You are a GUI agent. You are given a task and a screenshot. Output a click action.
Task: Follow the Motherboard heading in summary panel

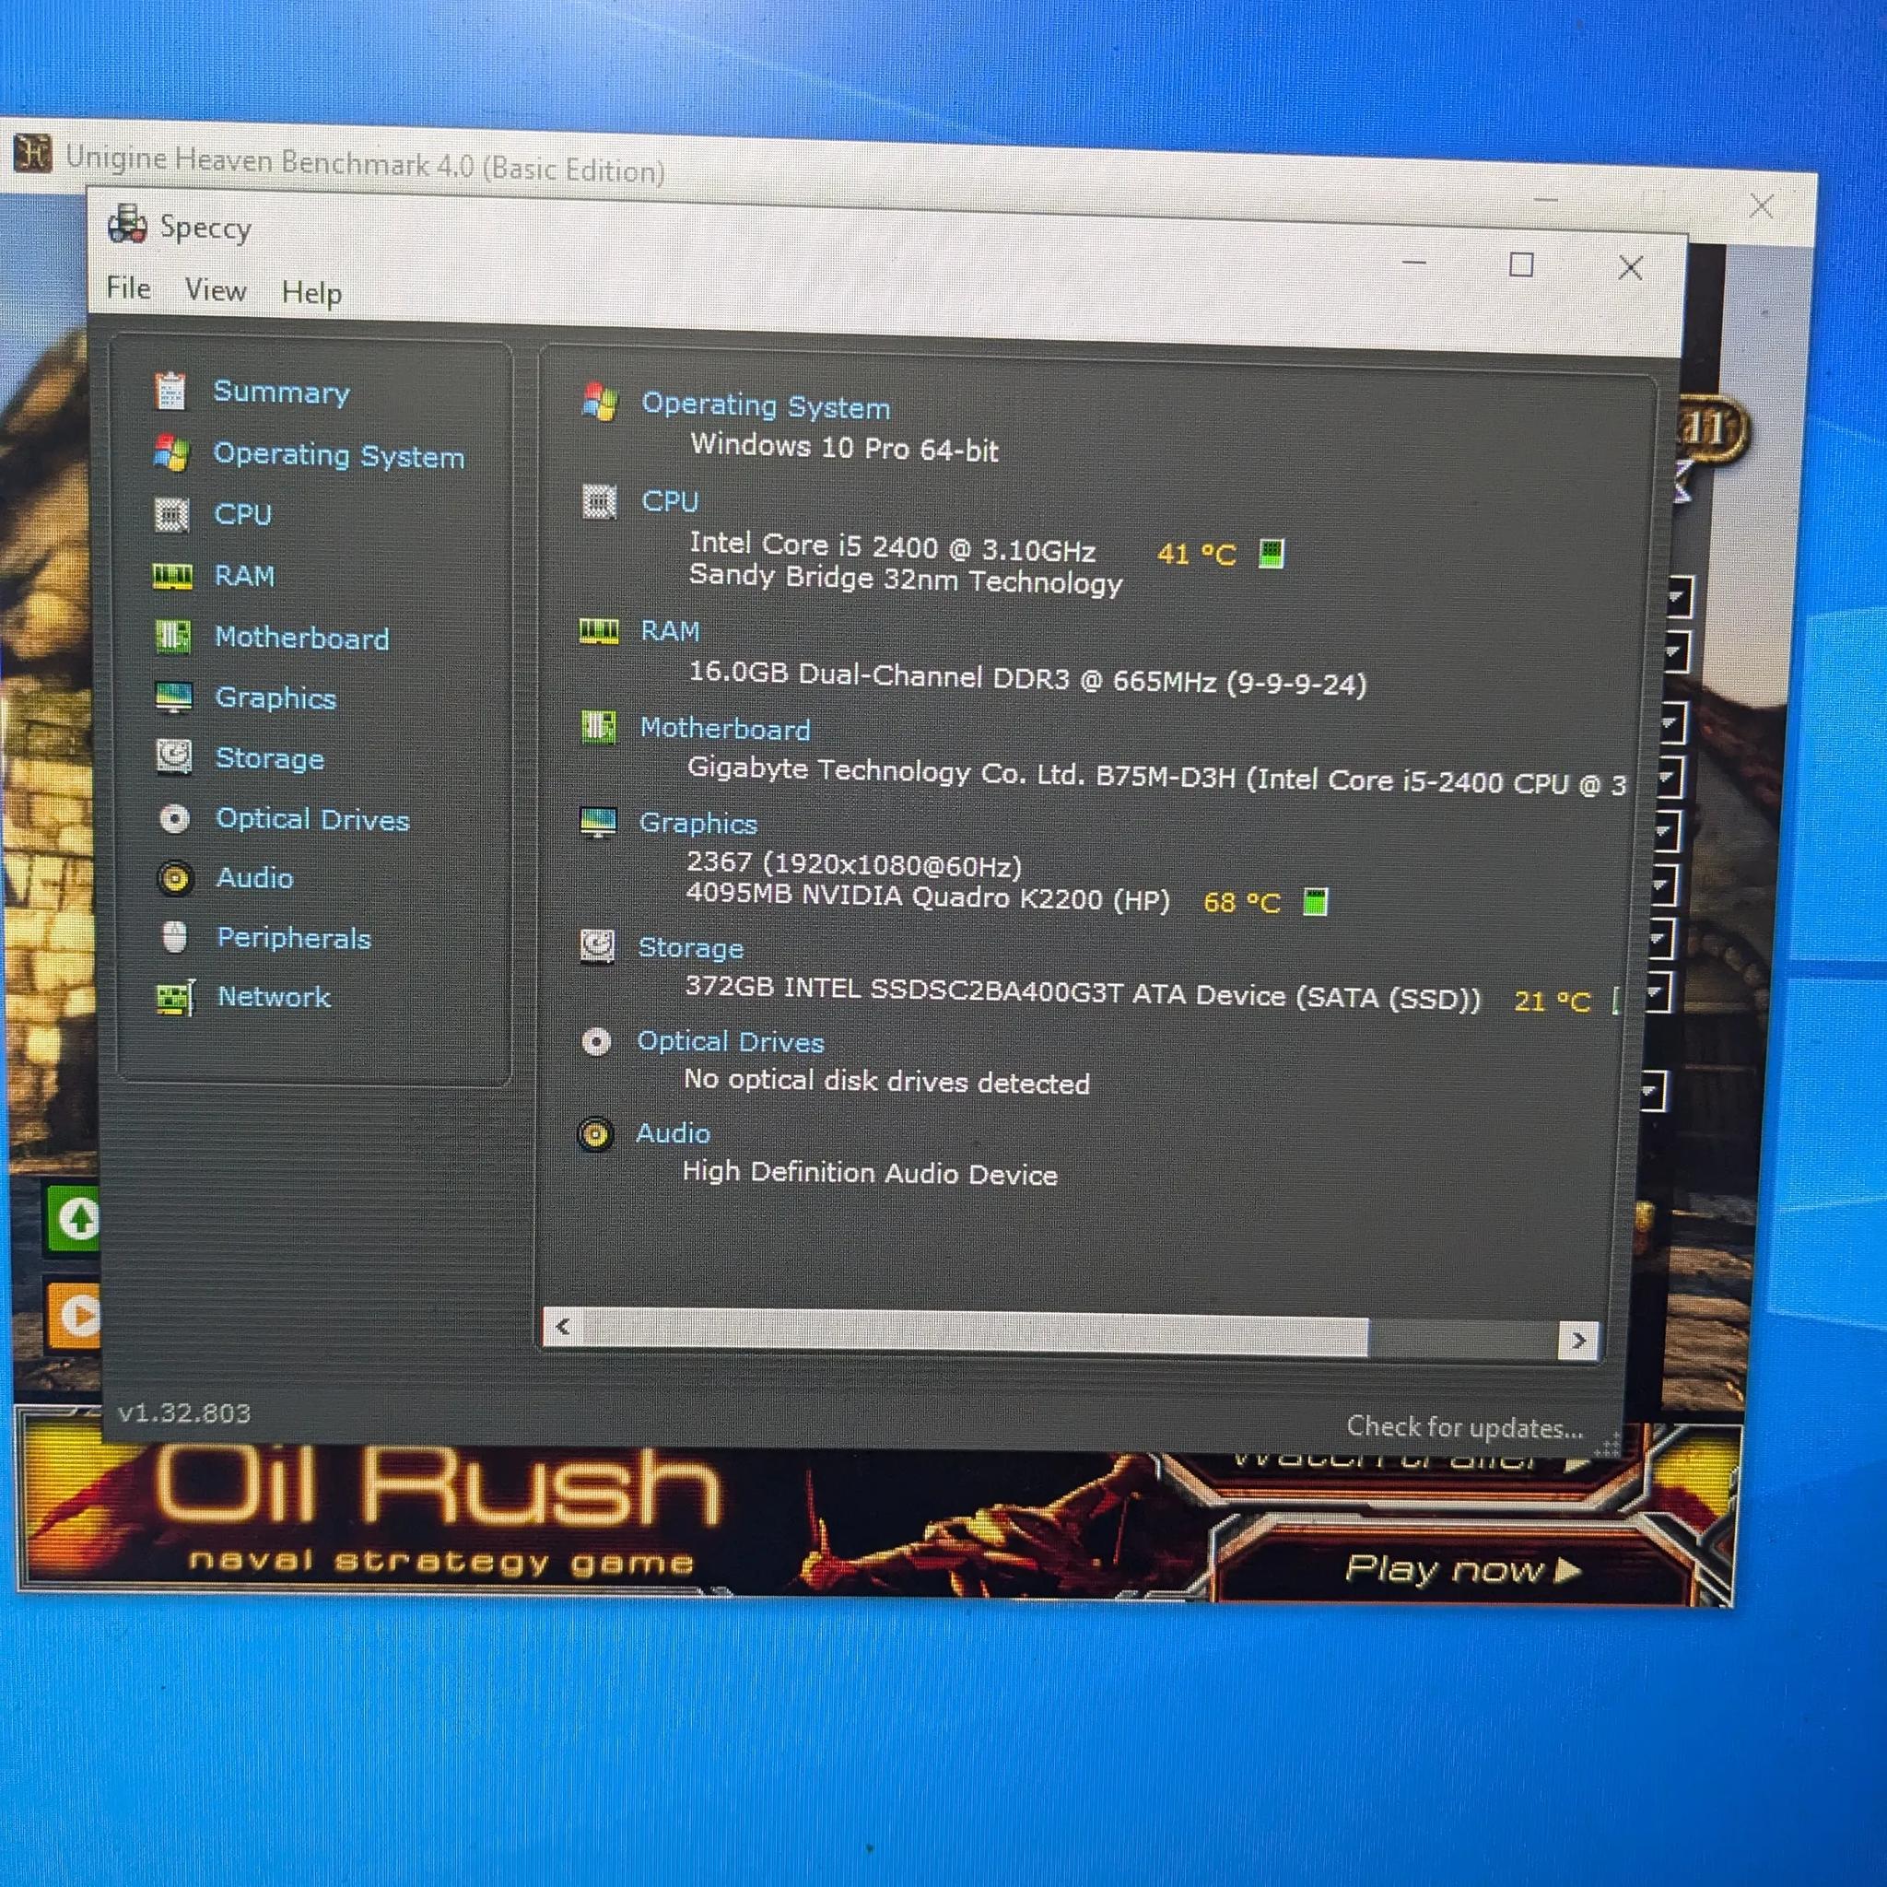725,729
